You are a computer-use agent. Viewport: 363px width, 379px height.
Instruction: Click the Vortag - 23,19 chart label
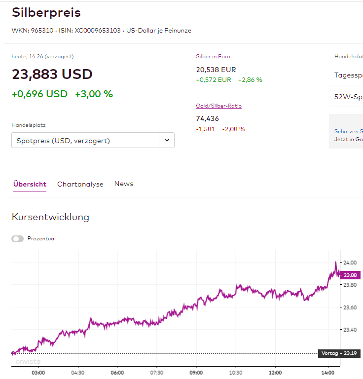[339, 353]
